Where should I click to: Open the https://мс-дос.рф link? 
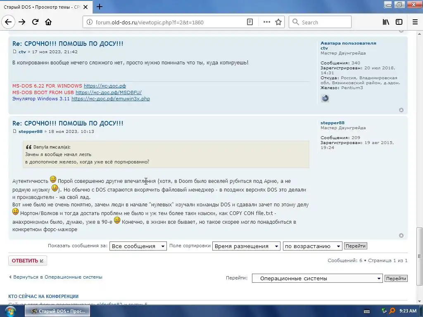(105, 86)
